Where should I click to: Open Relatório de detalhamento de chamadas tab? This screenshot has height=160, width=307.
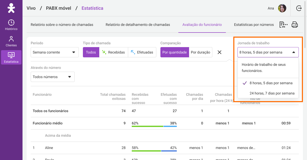[138, 25]
